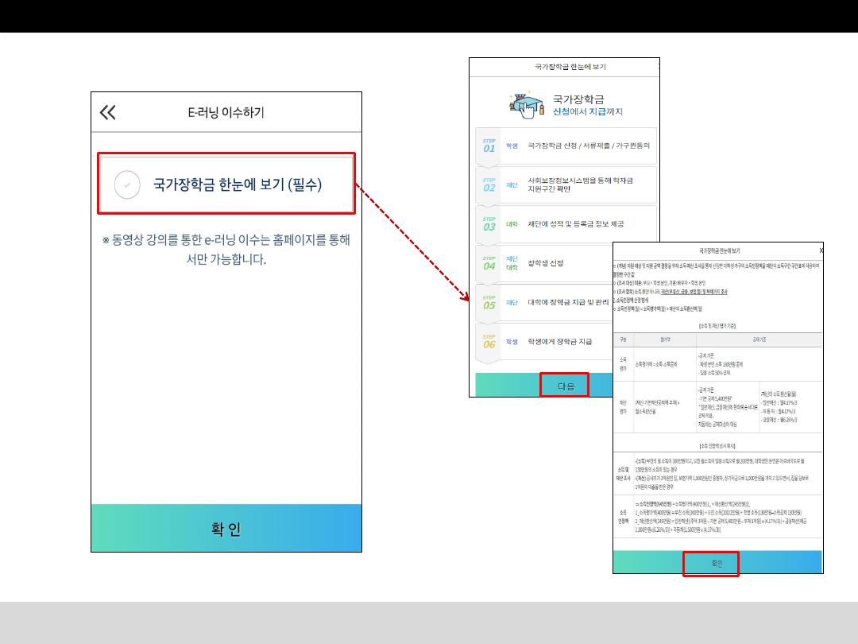Select the STEP 02 badge icon
This screenshot has width=858, height=644.
(489, 185)
